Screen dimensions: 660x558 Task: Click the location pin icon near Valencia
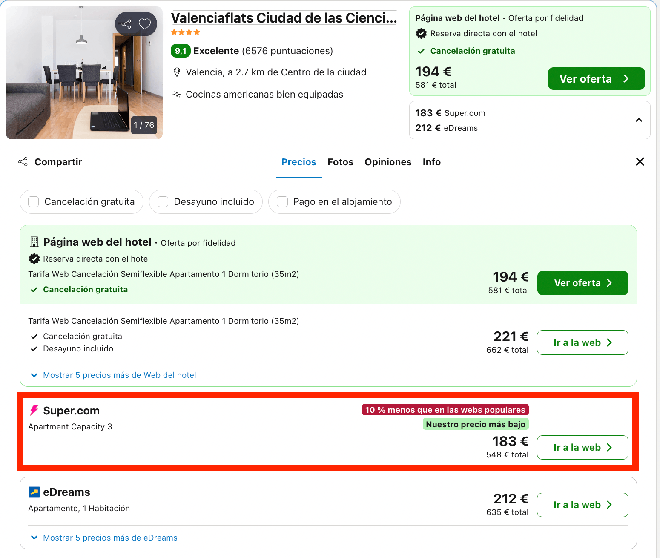click(x=177, y=72)
